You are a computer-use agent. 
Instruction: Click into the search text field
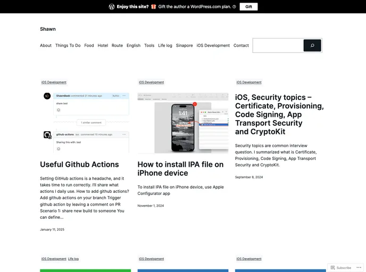[x=278, y=46]
